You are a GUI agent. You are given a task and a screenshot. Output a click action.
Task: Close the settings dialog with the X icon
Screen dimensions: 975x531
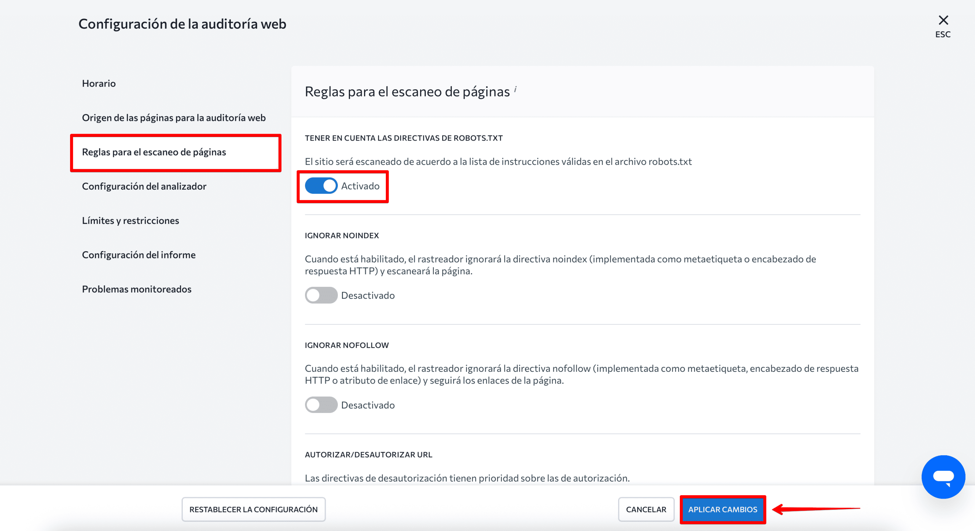943,20
